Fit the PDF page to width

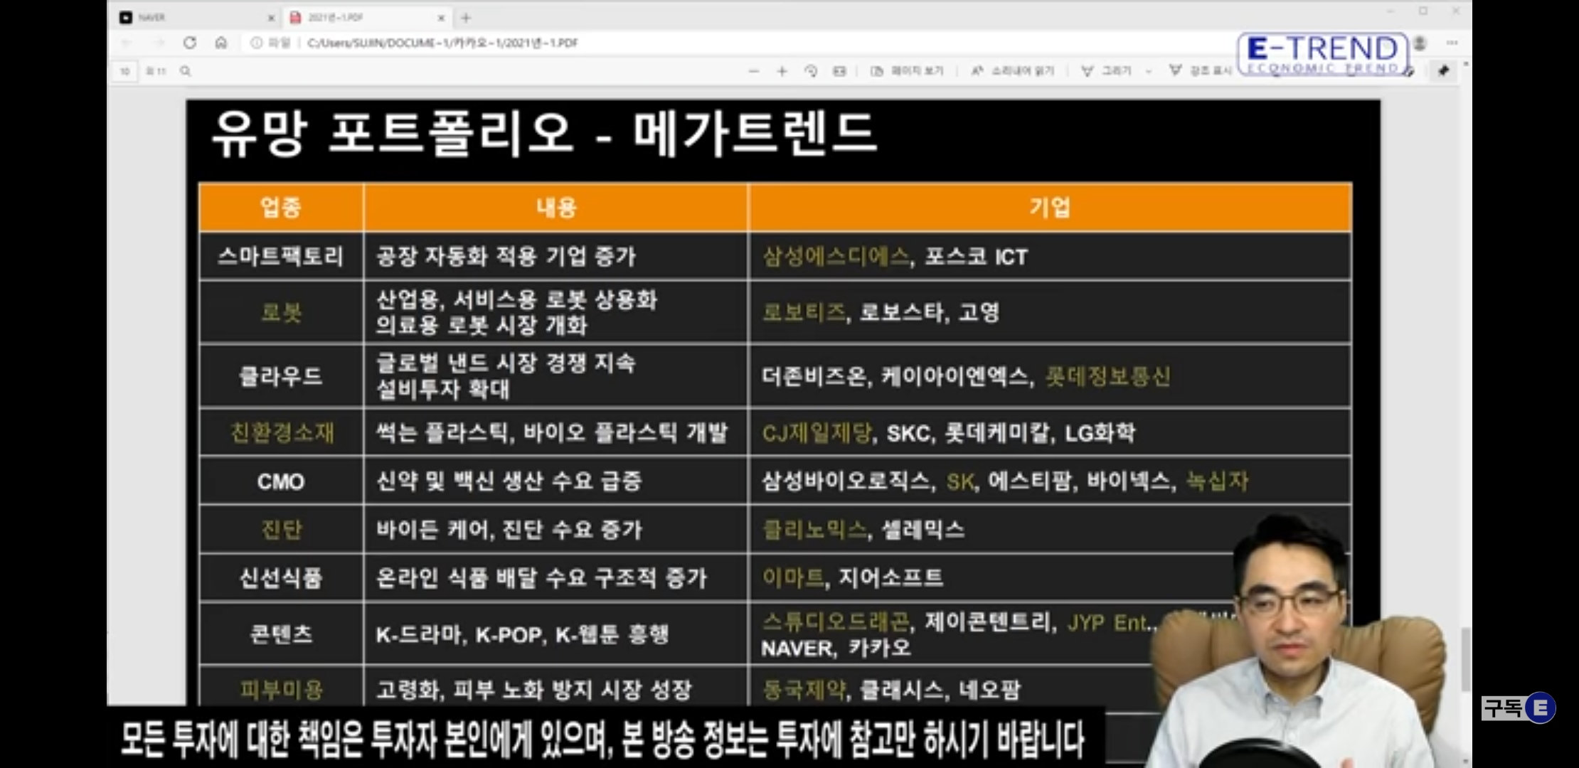click(839, 71)
